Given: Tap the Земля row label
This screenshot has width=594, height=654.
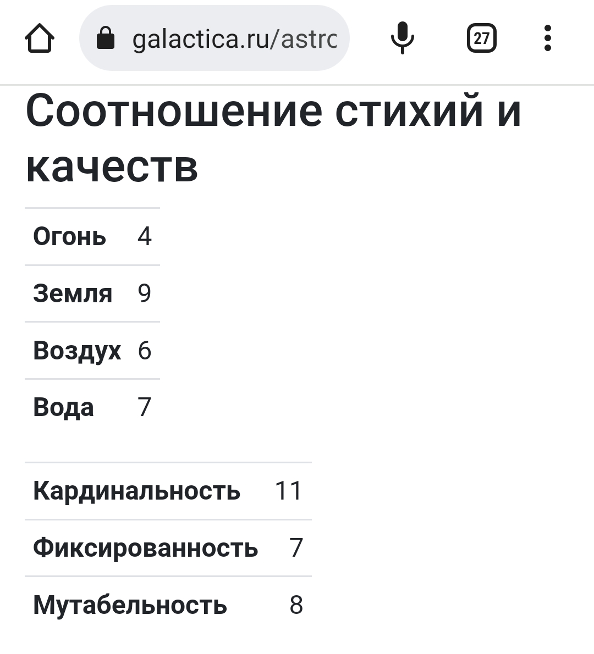Looking at the screenshot, I should coord(73,293).
